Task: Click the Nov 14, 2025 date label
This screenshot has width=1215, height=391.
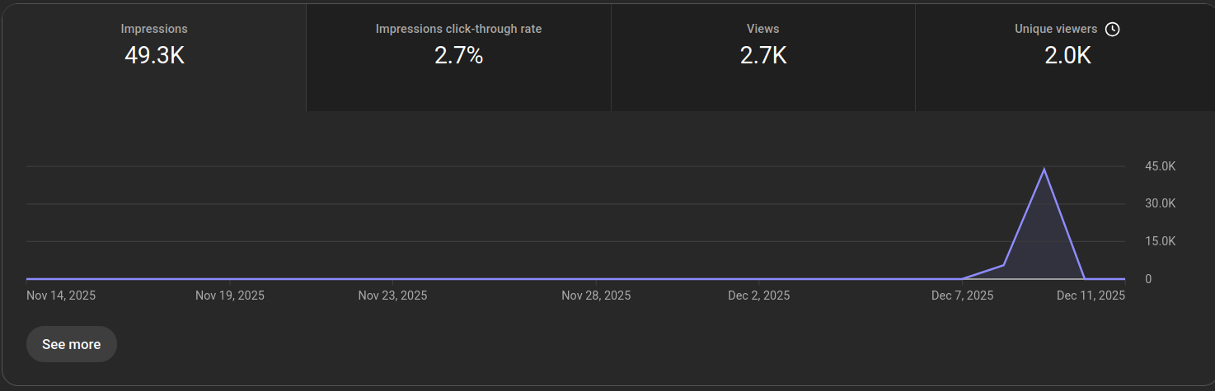Action: pyautogui.click(x=61, y=296)
